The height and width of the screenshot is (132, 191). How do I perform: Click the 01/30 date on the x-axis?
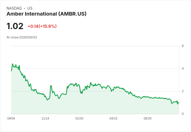tap(79, 118)
